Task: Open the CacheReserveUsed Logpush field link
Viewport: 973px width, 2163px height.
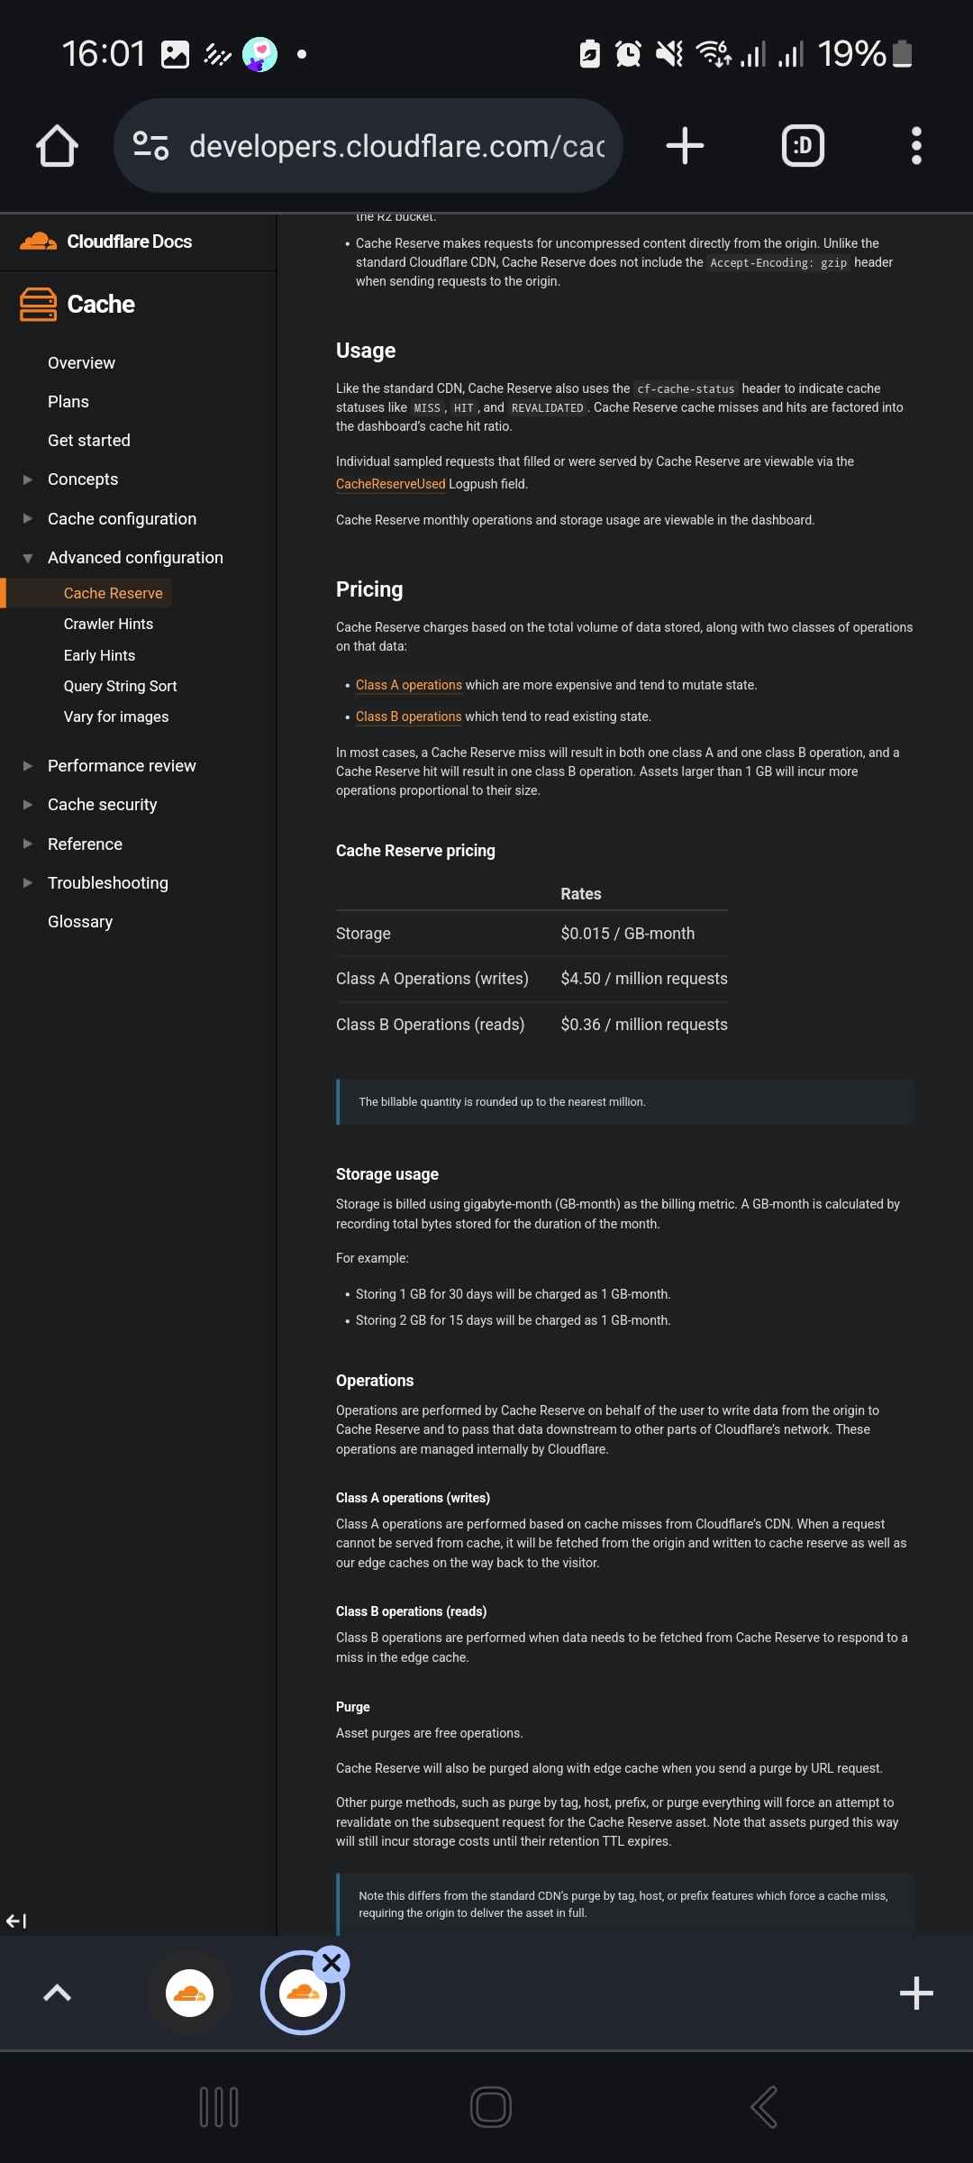Action: [x=390, y=483]
